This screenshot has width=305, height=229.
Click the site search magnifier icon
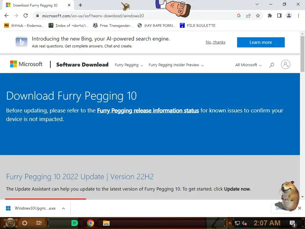click(x=272, y=65)
